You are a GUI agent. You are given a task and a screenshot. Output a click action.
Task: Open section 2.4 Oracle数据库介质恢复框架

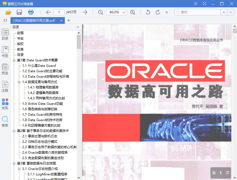(x=45, y=153)
